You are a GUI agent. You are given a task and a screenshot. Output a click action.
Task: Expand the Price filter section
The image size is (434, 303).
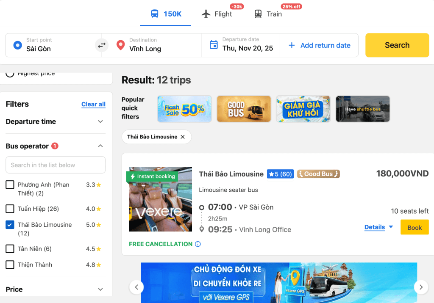(56, 289)
